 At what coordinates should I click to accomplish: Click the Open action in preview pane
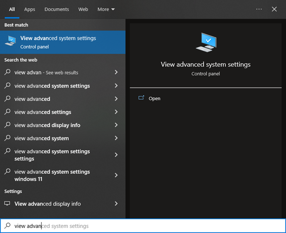205,98
